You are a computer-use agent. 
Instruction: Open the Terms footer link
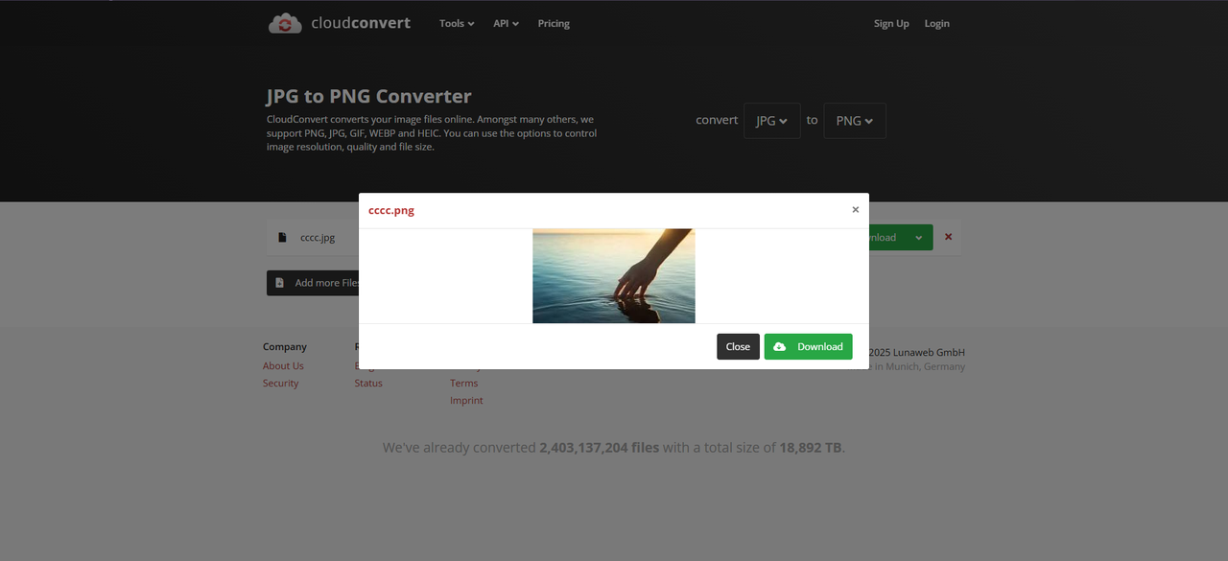coord(463,383)
